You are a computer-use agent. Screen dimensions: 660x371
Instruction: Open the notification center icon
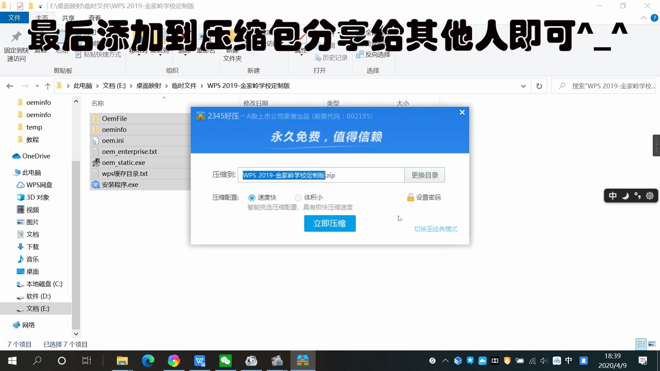click(642, 361)
